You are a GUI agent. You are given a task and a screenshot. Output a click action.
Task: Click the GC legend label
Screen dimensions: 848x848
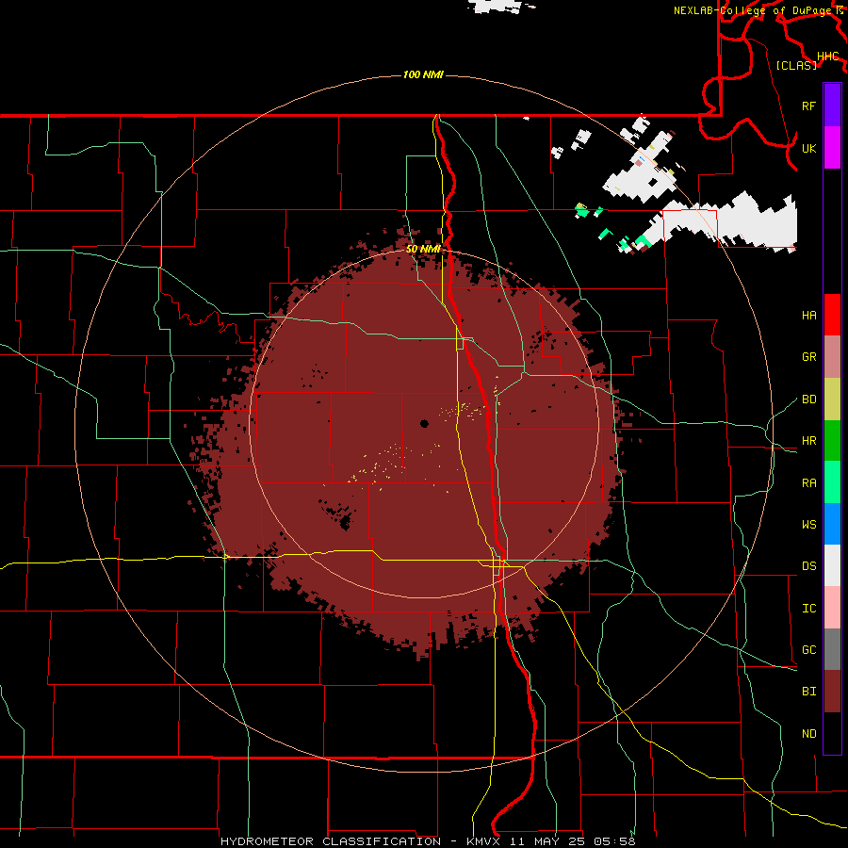click(808, 650)
